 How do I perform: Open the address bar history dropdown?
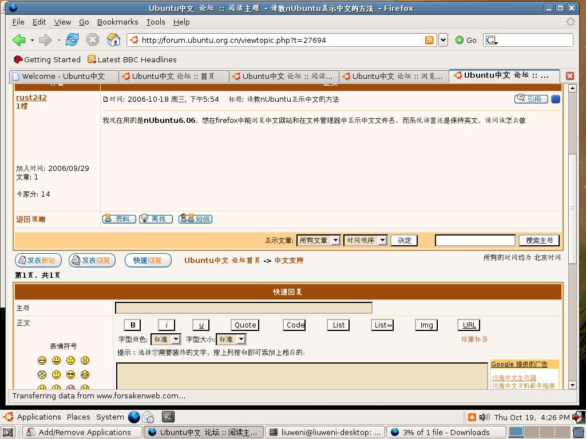click(x=444, y=40)
